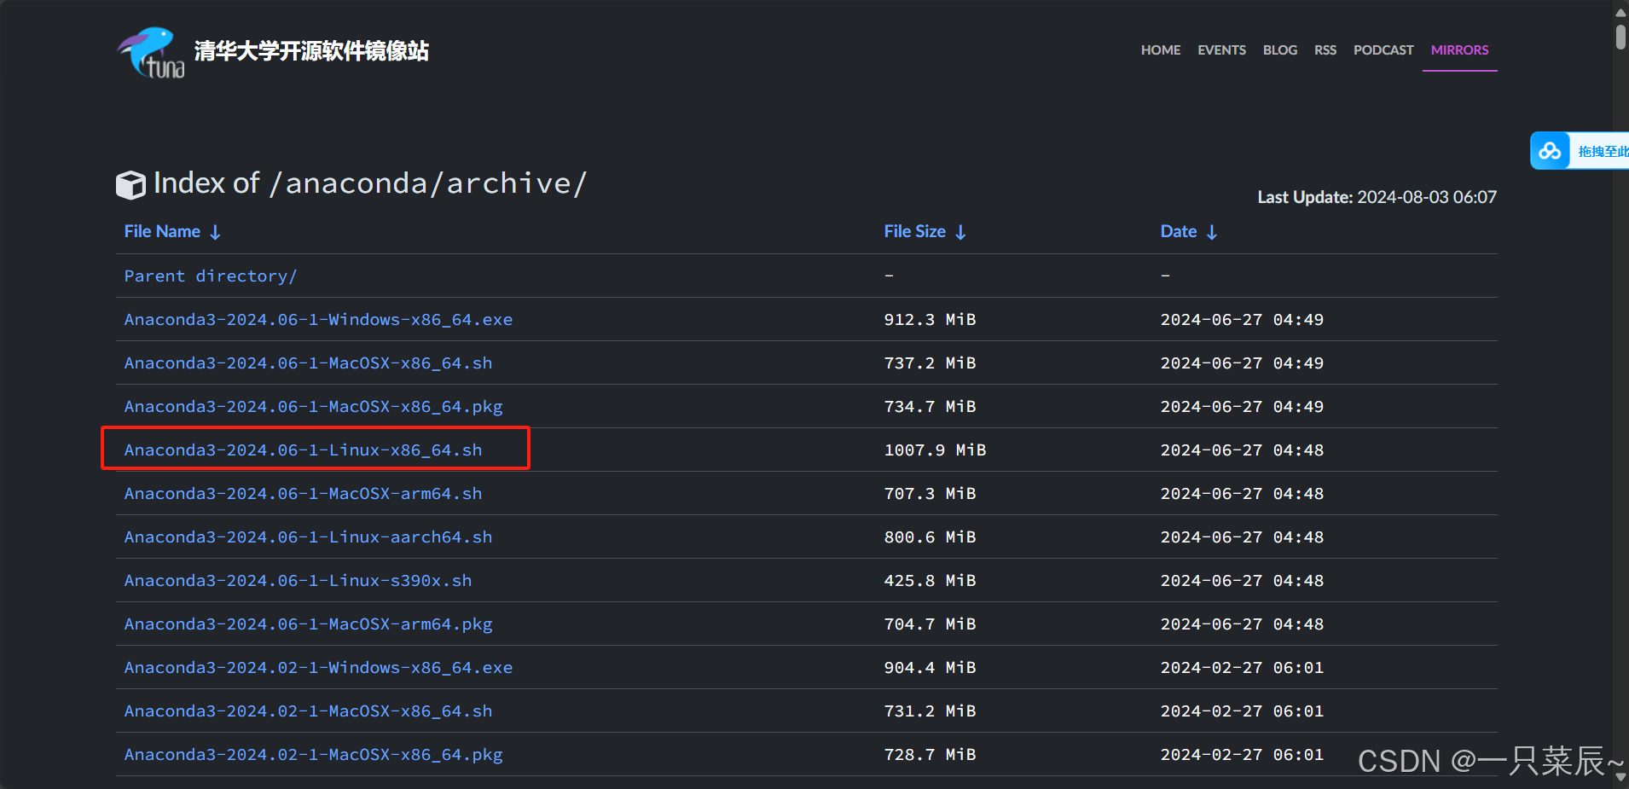Click the File Size column header
1629x789 pixels.
click(x=914, y=231)
